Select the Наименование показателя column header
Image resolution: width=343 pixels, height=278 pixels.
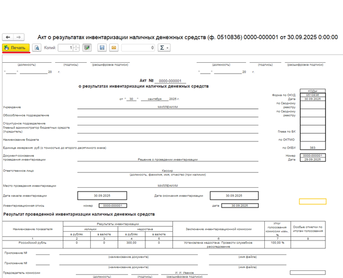(x=32, y=229)
